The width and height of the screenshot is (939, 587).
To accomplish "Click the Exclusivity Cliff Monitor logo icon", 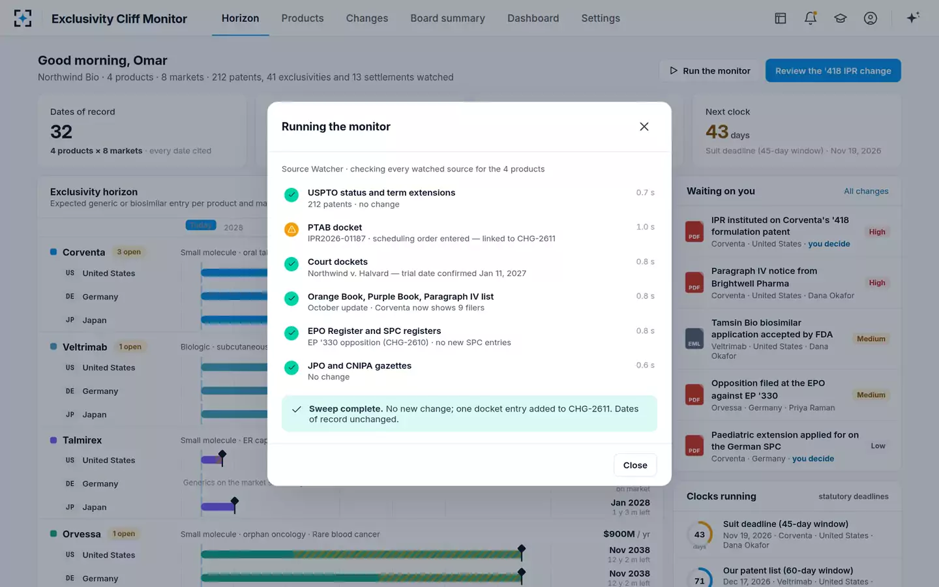I will (23, 18).
